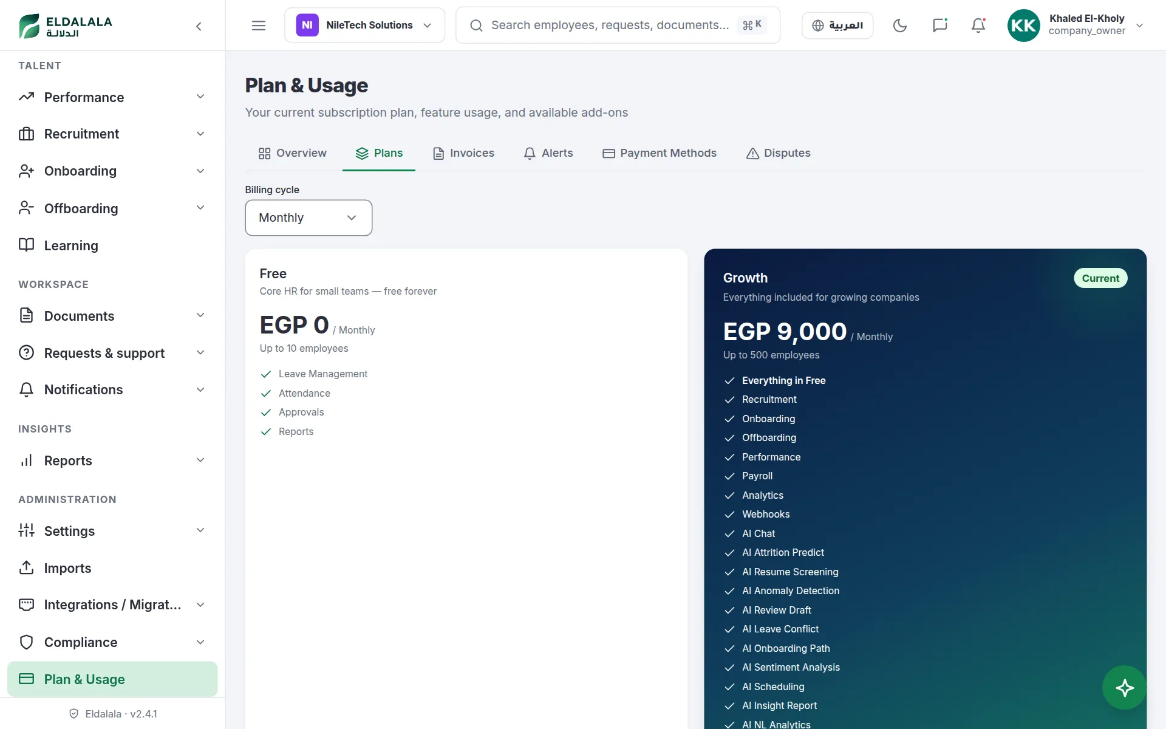Image resolution: width=1166 pixels, height=729 pixels.
Task: Expand the Onboarding sidebar section
Action: click(112, 171)
